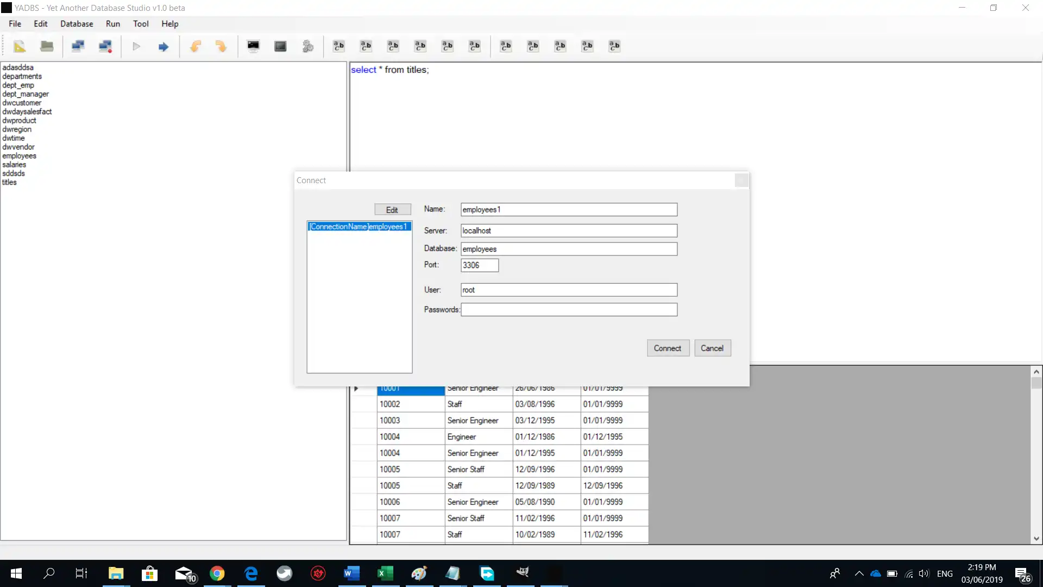
Task: Click the results grid scrollbar up arrow
Action: tap(1036, 372)
